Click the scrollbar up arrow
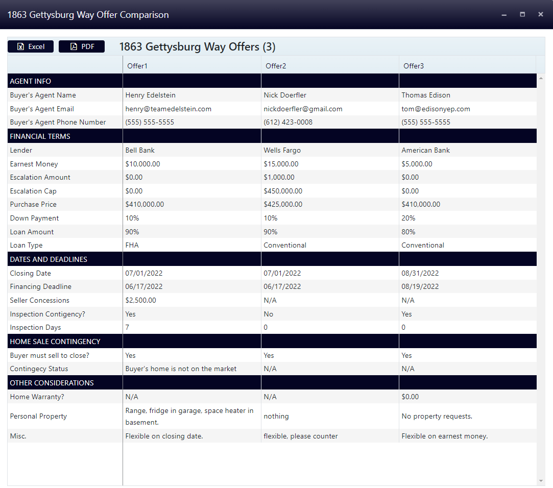This screenshot has height=488, width=553. point(541,78)
